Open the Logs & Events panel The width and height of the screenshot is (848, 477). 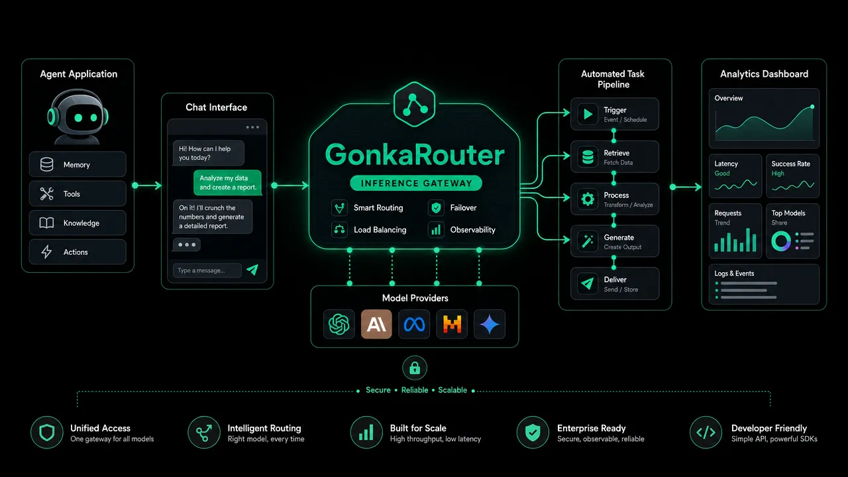764,285
